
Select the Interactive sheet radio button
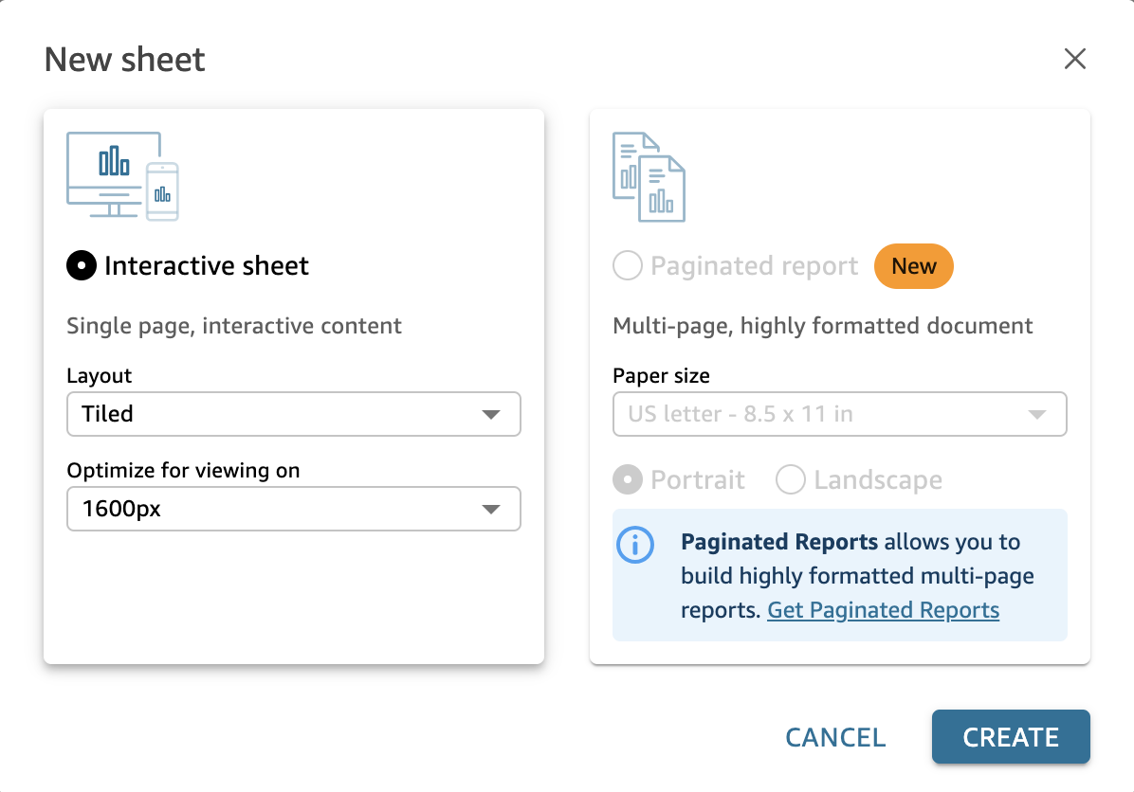[x=82, y=265]
